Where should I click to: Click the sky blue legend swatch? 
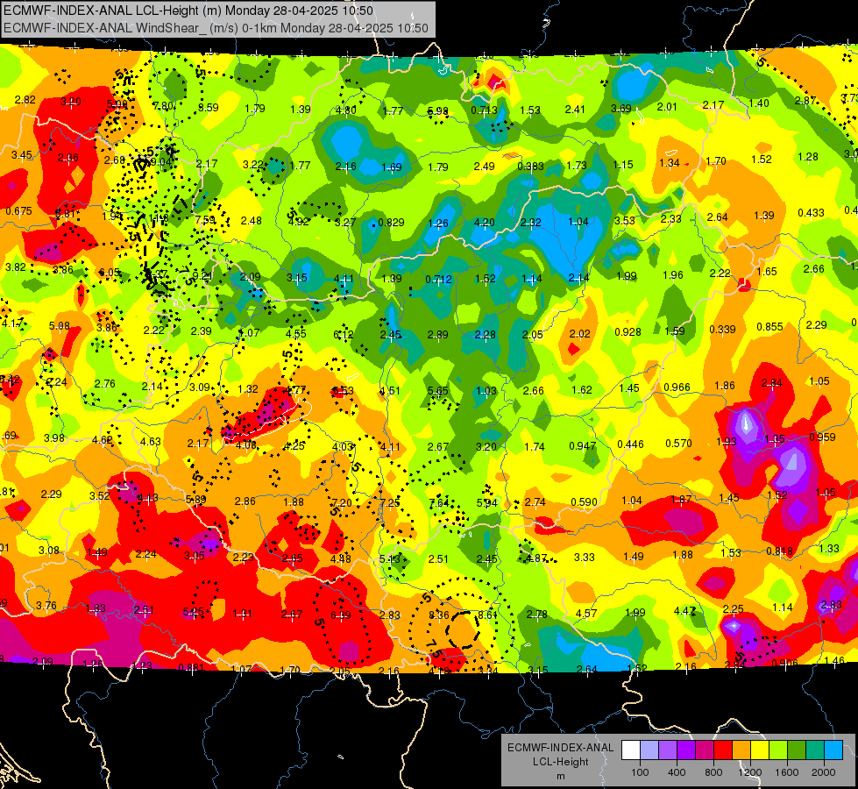(833, 750)
